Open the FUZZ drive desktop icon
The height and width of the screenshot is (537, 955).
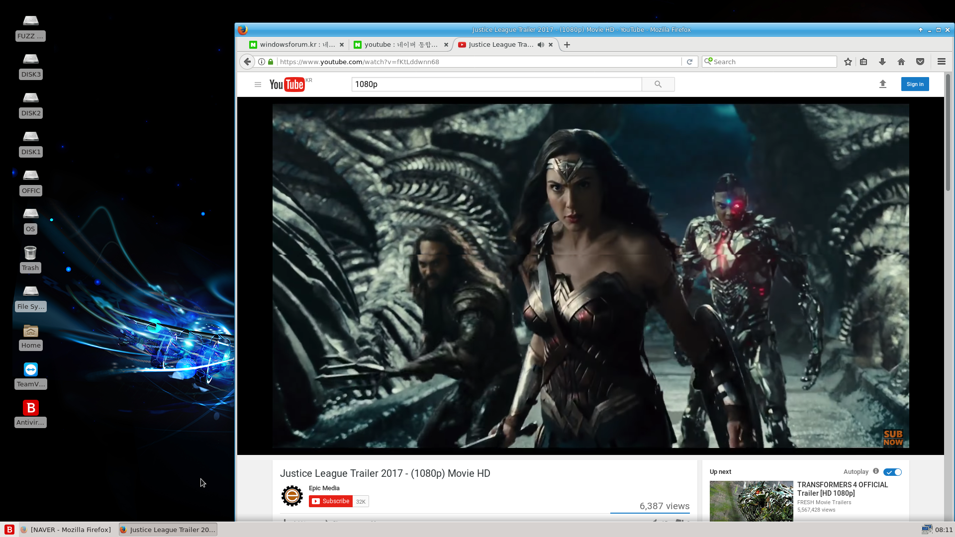(x=30, y=27)
